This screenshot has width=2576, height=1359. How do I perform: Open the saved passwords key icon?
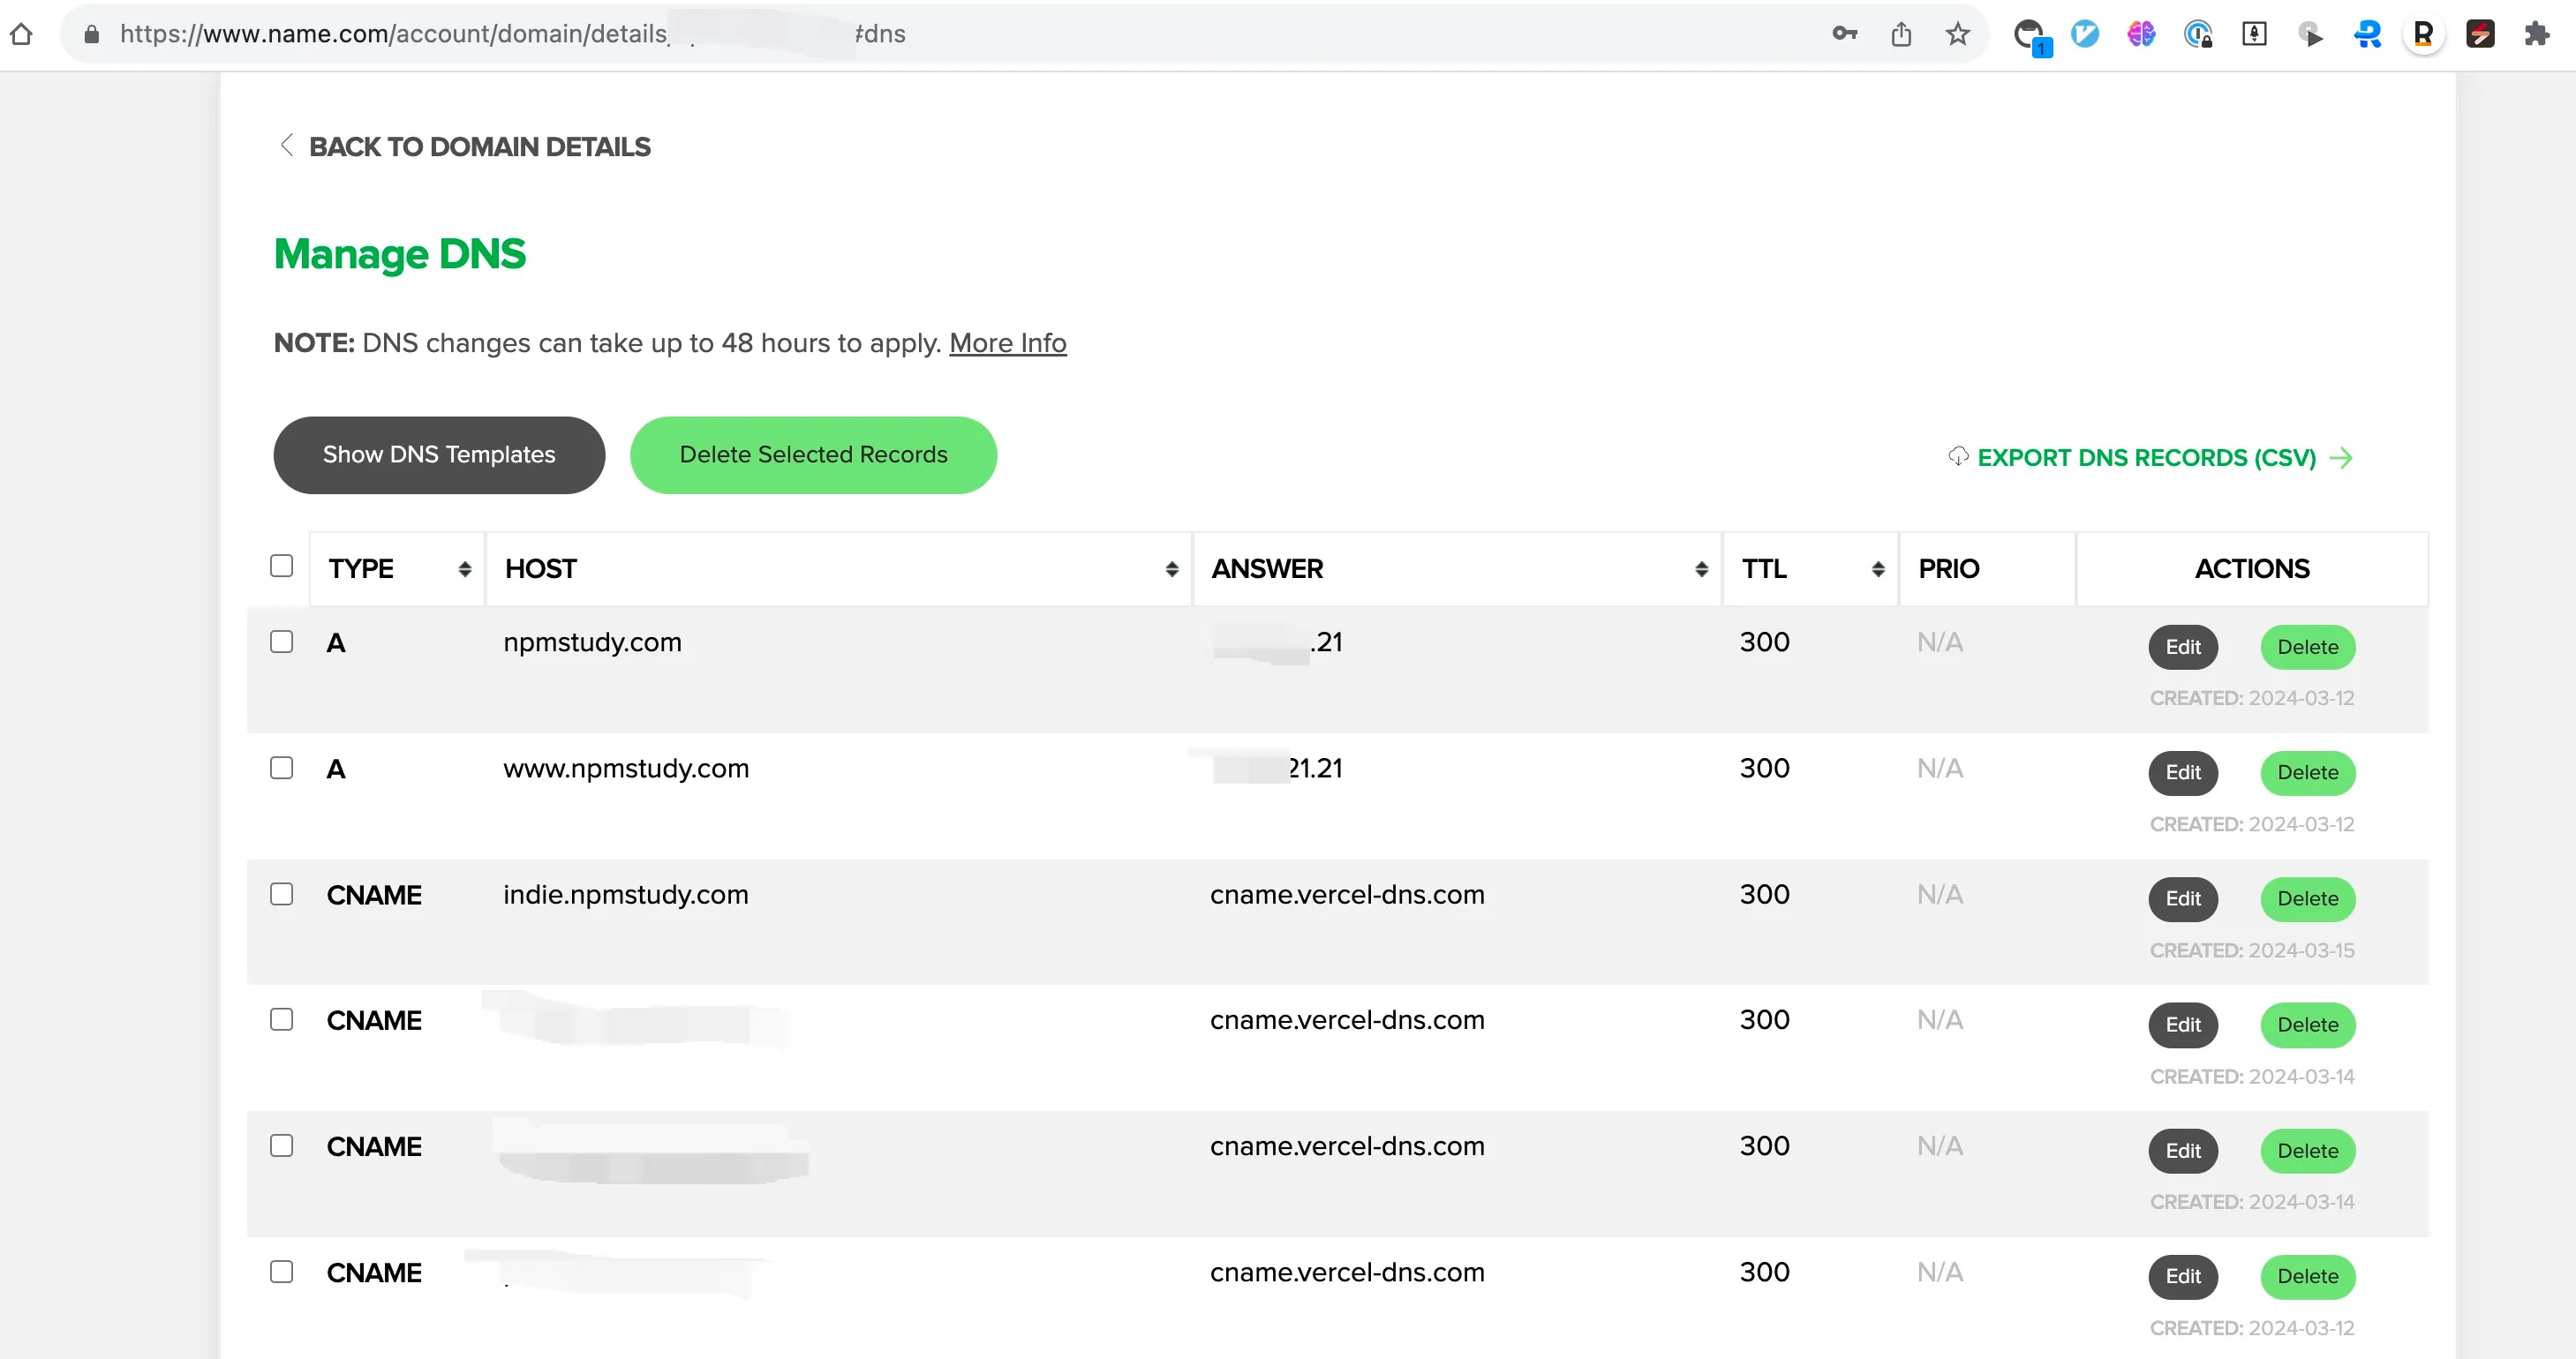pyautogui.click(x=1844, y=34)
